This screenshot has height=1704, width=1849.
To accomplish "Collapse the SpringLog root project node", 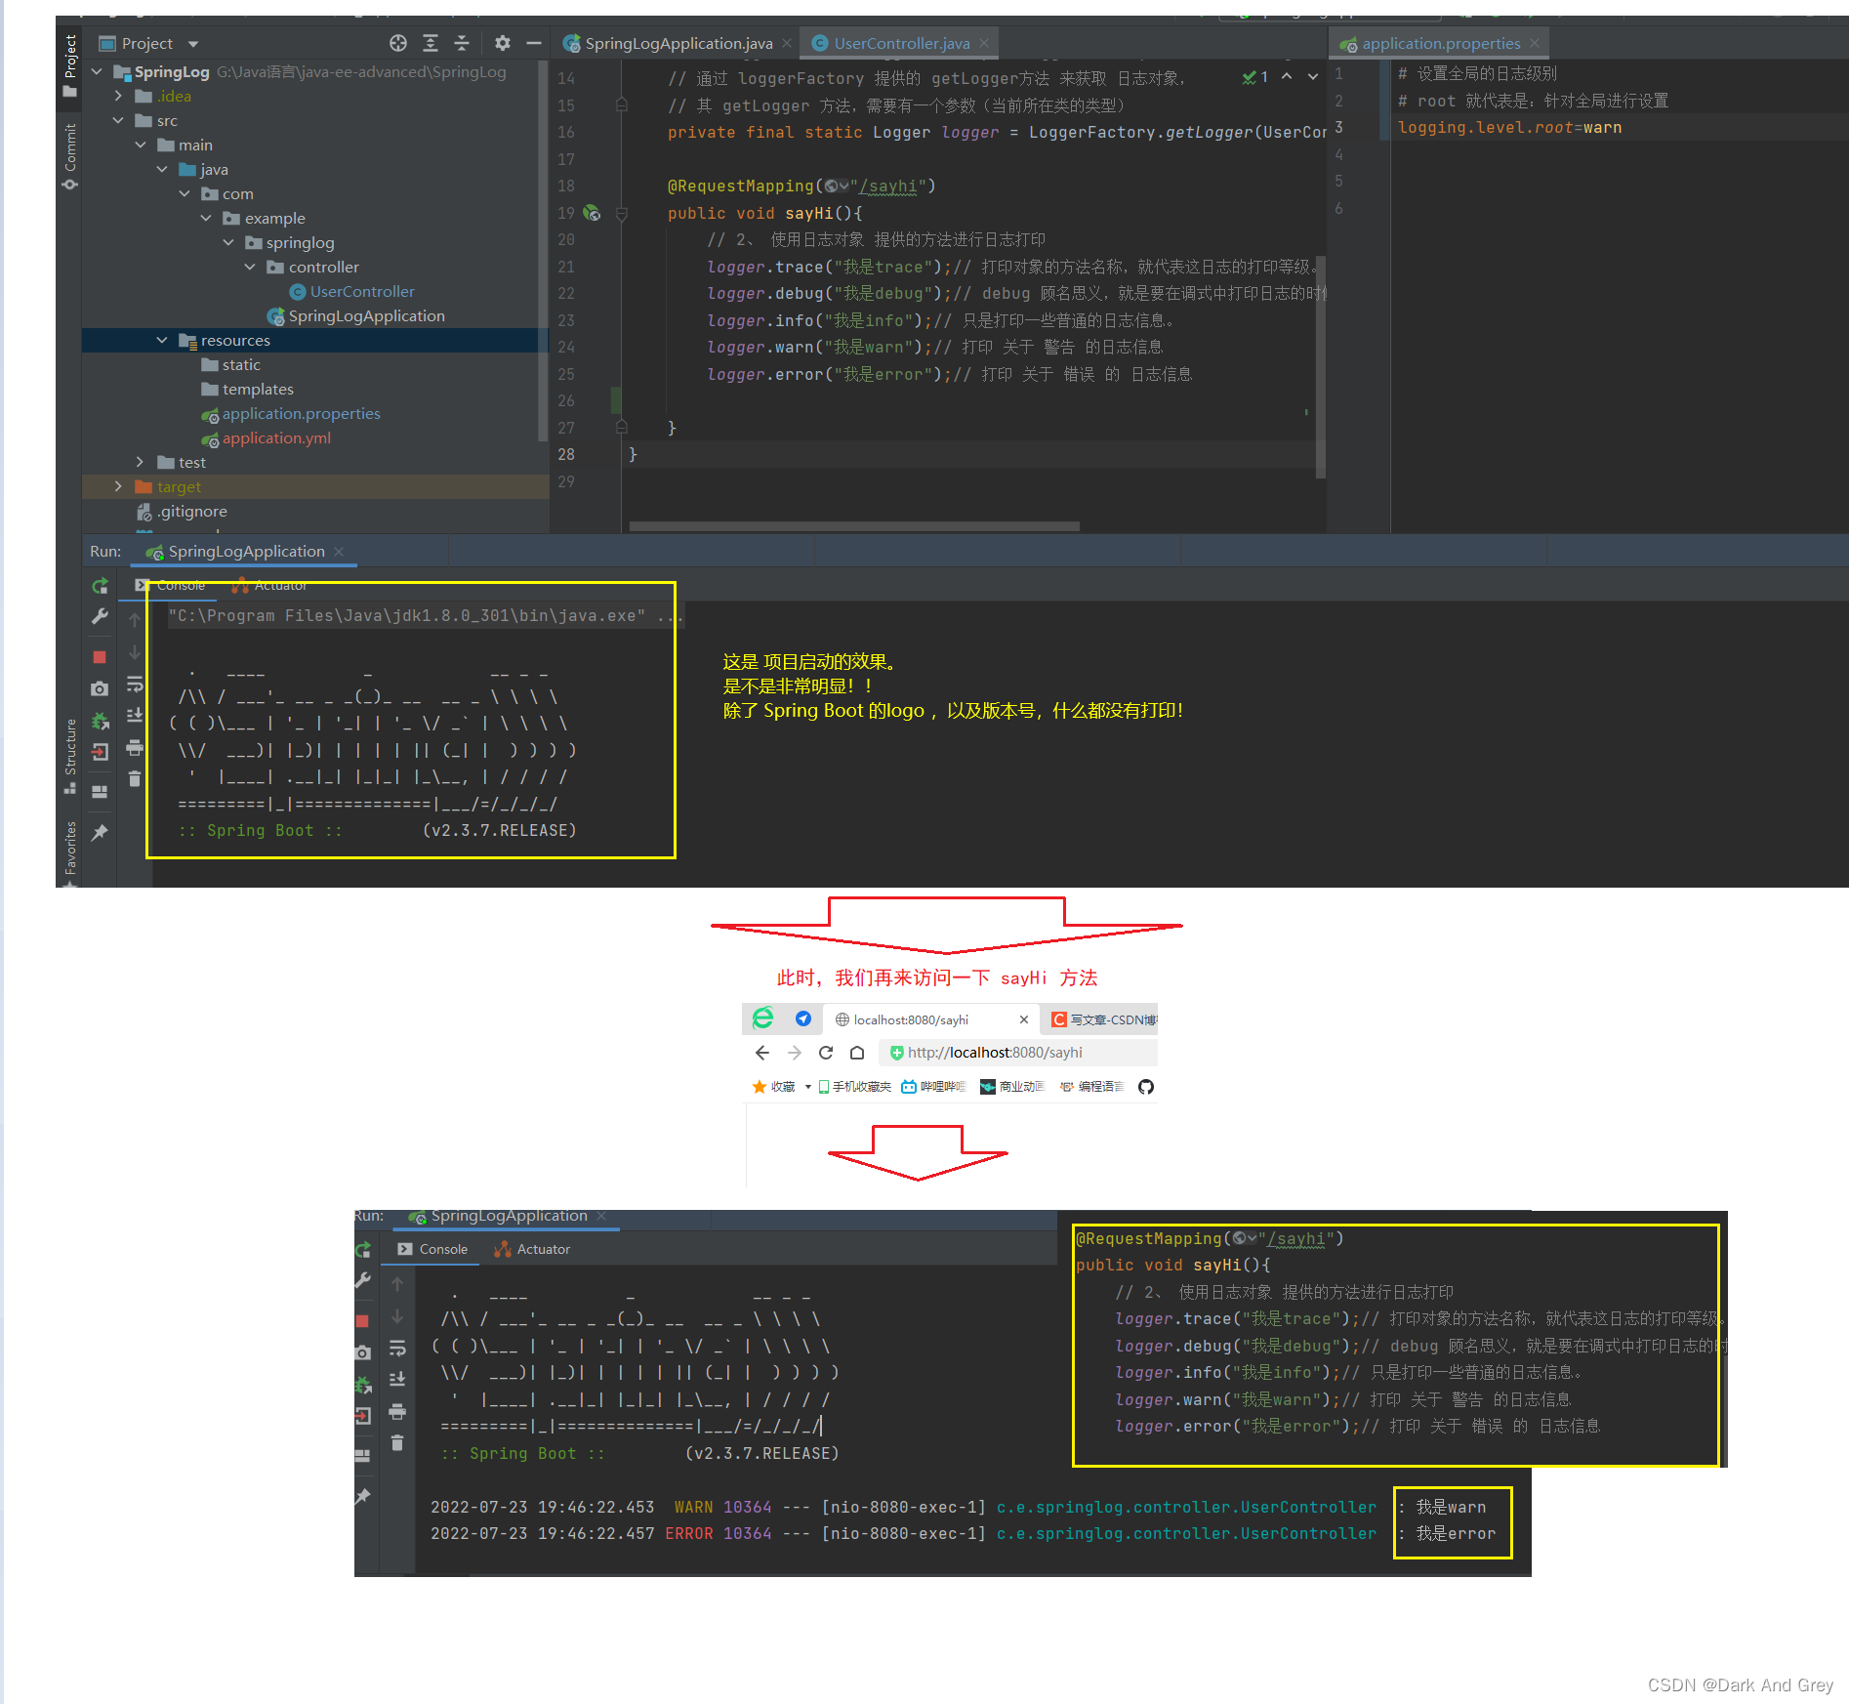I will [x=97, y=71].
